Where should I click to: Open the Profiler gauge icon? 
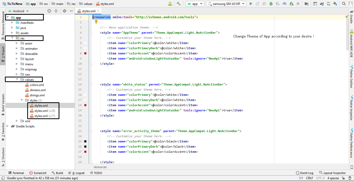tap(284, 4)
